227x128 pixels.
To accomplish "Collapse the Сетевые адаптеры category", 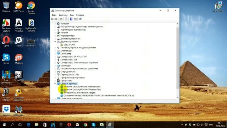I will [55, 84].
